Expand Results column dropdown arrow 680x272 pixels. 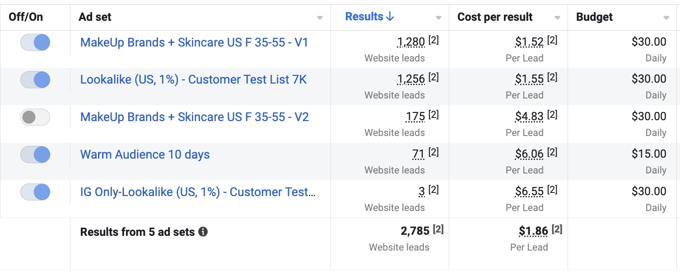click(x=438, y=18)
